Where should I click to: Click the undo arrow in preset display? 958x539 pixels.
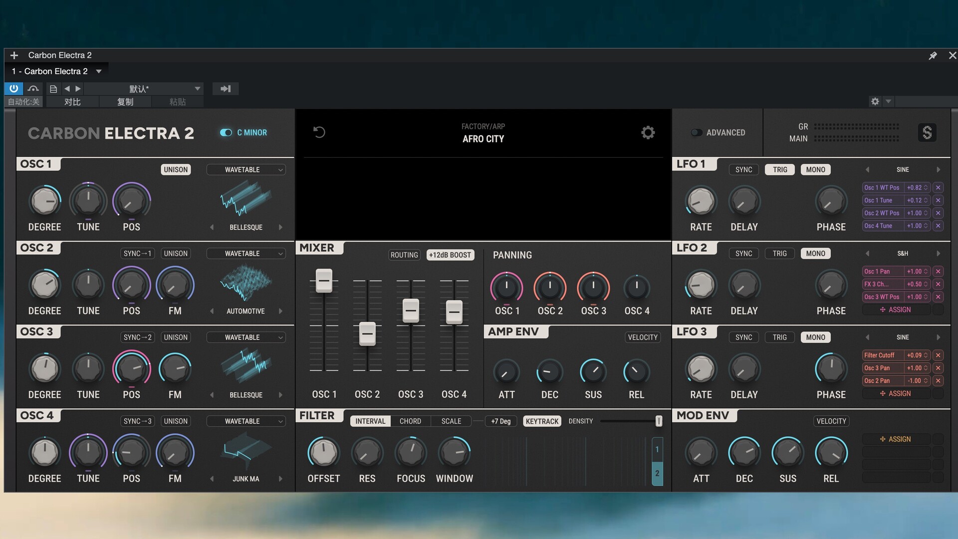point(319,132)
